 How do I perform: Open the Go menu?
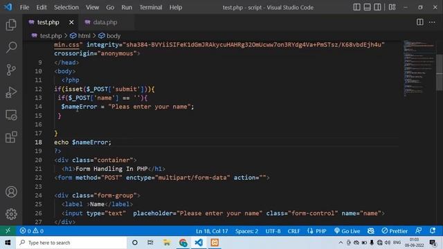click(110, 8)
